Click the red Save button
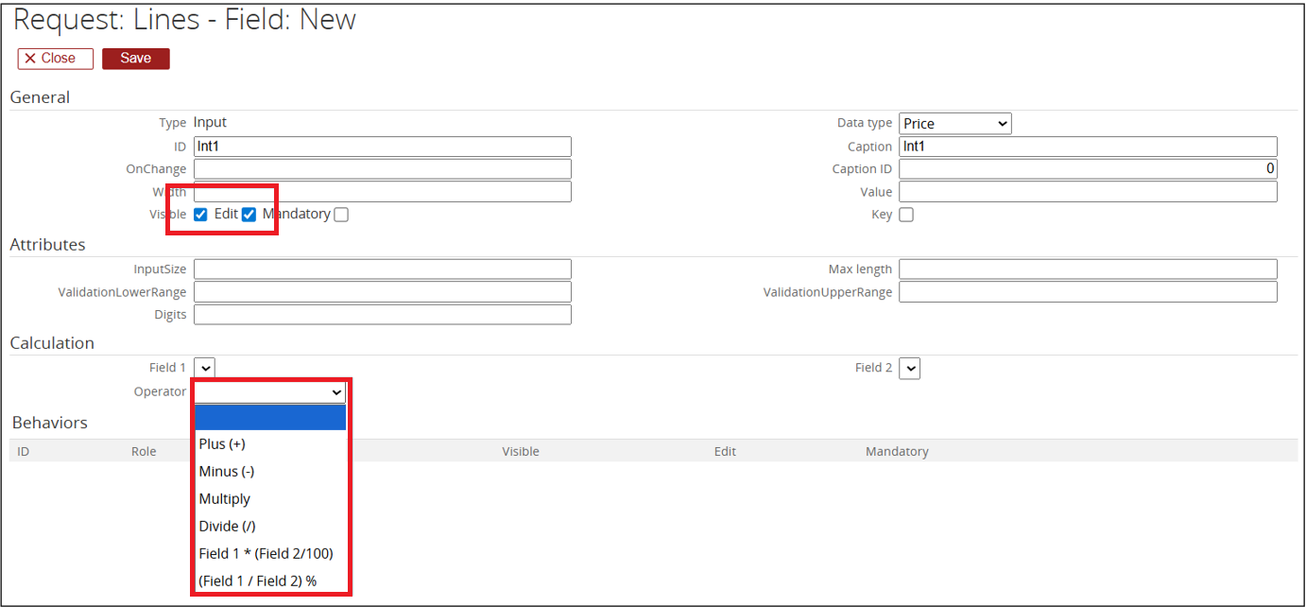 (135, 59)
